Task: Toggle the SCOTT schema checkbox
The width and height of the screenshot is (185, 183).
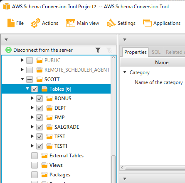Action: (30, 79)
